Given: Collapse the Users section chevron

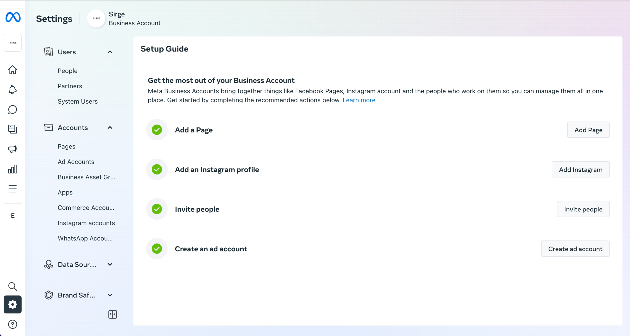Looking at the screenshot, I should [x=110, y=52].
